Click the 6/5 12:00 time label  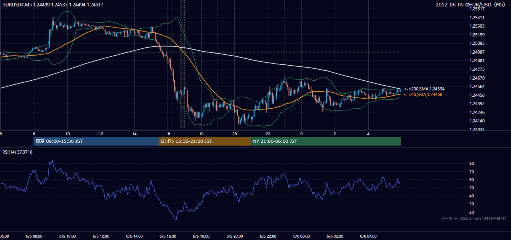[x=101, y=236]
